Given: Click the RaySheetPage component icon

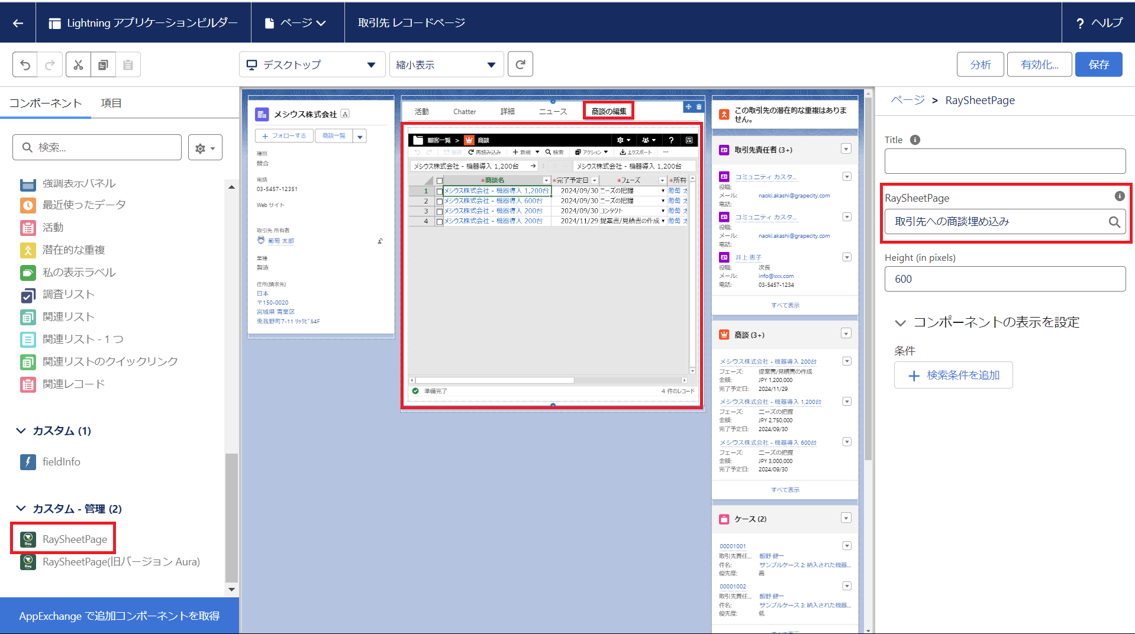Looking at the screenshot, I should click(x=28, y=539).
